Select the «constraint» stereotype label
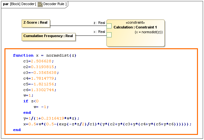The width and height of the screenshot is (204, 140). click(135, 23)
